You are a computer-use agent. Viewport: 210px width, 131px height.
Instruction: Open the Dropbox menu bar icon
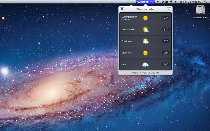pos(162,2)
